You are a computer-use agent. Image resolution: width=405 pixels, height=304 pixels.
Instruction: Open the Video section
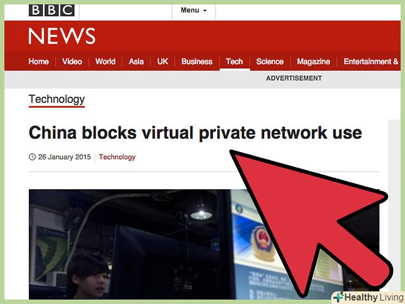[x=72, y=61]
